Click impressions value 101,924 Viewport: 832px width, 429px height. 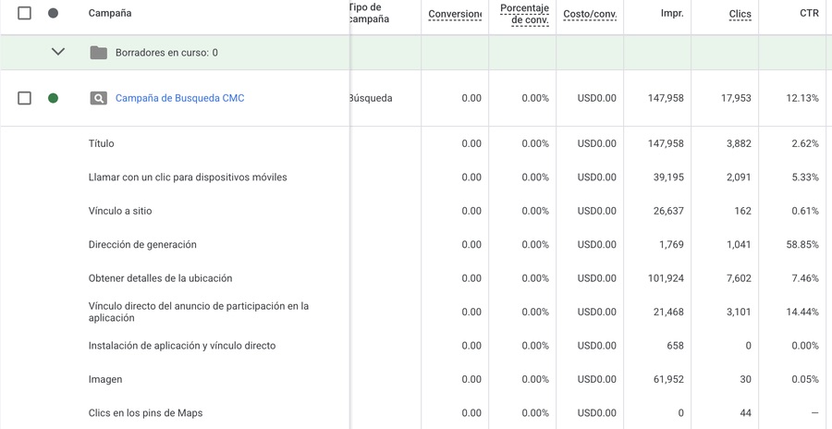pyautogui.click(x=666, y=278)
